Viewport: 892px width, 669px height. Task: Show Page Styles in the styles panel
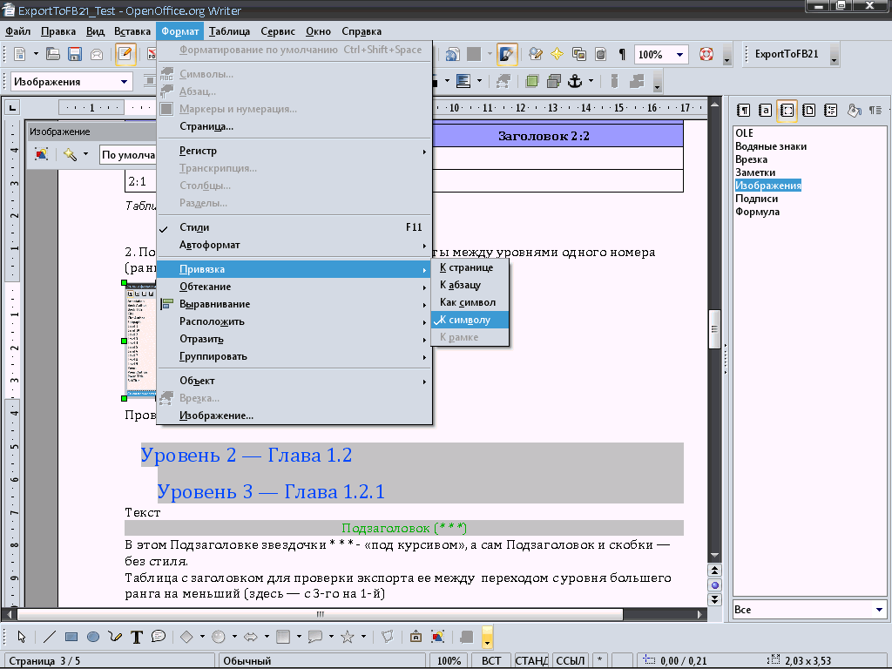(x=809, y=110)
